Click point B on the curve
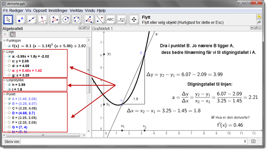 [x=145, y=54]
